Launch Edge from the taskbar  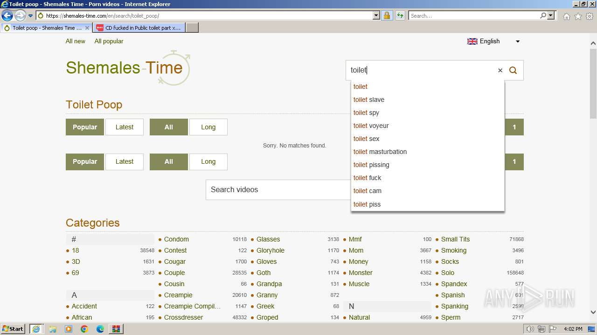[x=100, y=329]
